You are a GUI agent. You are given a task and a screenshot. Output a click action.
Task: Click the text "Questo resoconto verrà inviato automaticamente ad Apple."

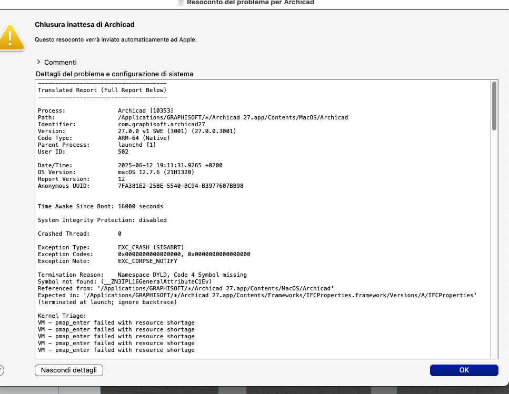[x=116, y=39]
